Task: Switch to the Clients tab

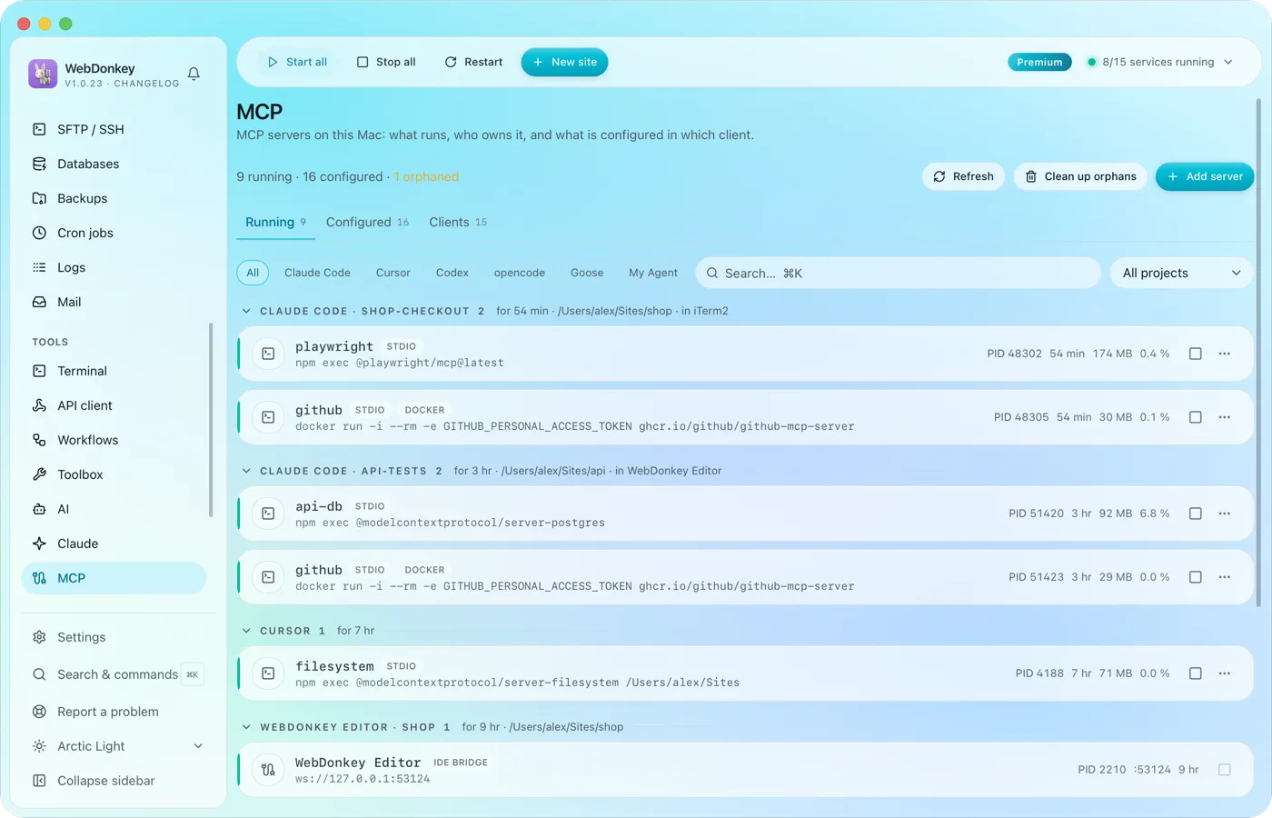Action: (x=458, y=222)
